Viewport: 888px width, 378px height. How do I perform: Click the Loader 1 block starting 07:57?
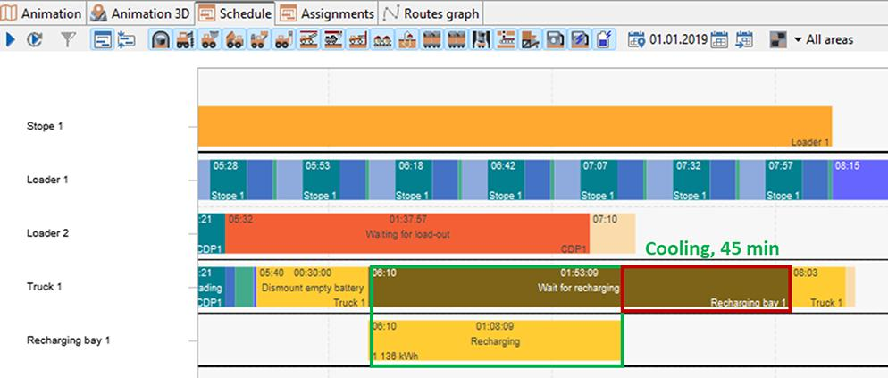(x=783, y=180)
